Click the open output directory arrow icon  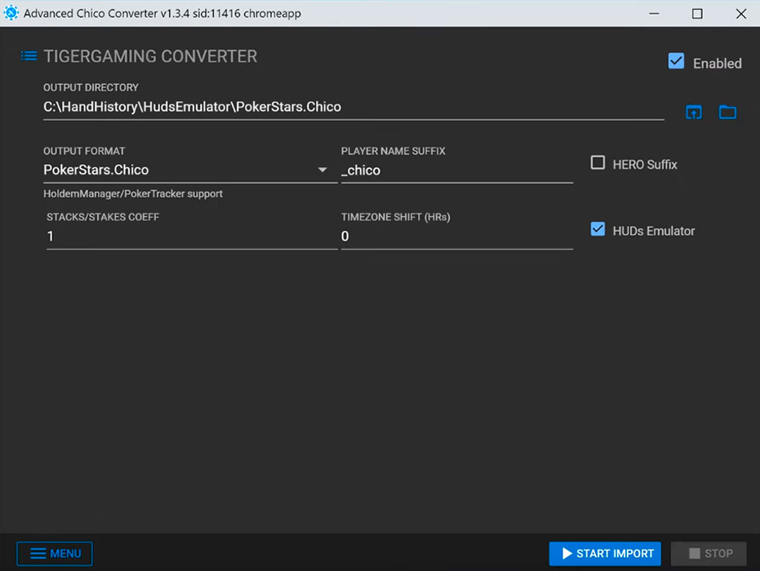pos(693,113)
